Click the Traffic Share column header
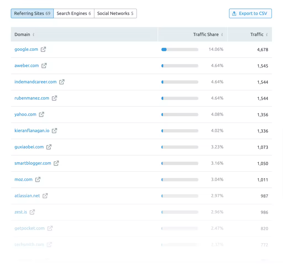The width and height of the screenshot is (283, 265). coord(193,35)
